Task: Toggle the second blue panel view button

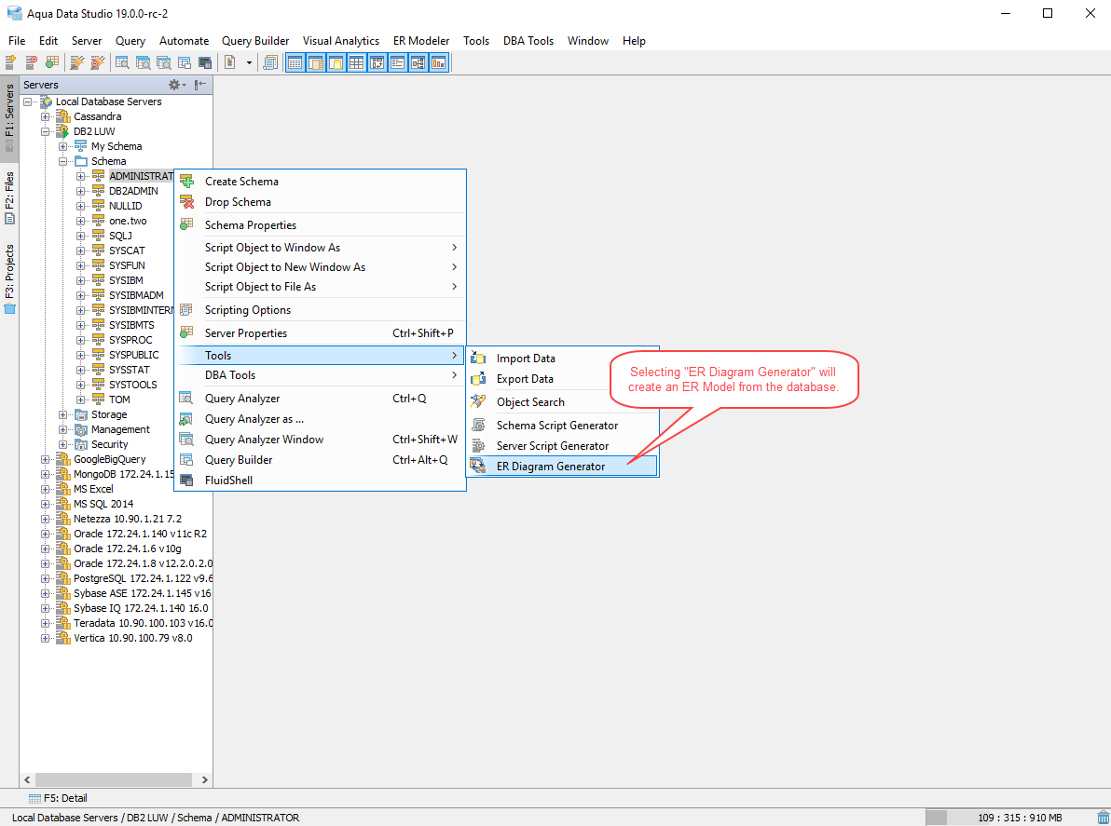Action: tap(315, 63)
